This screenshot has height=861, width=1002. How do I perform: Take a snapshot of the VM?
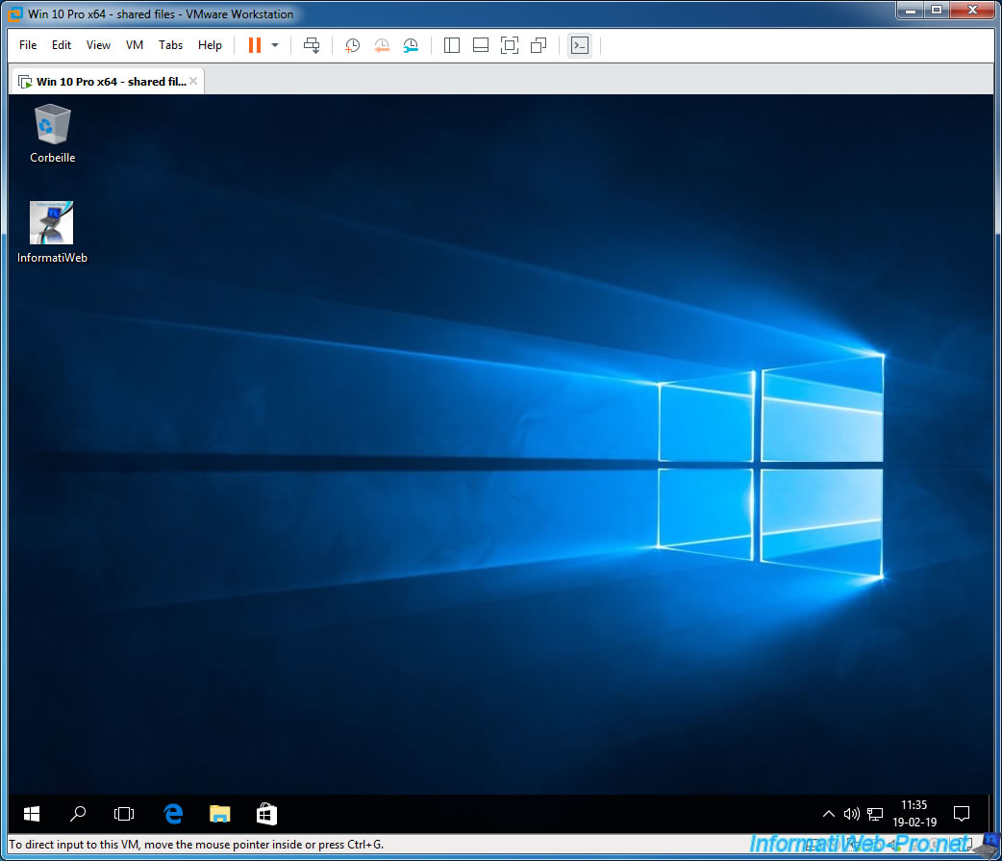click(x=352, y=45)
